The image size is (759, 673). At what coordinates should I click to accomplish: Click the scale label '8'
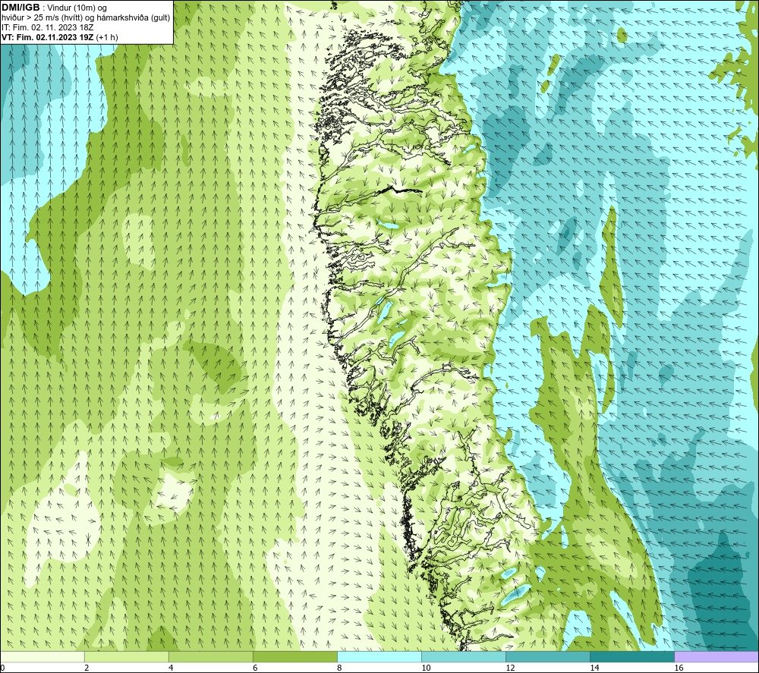339,668
